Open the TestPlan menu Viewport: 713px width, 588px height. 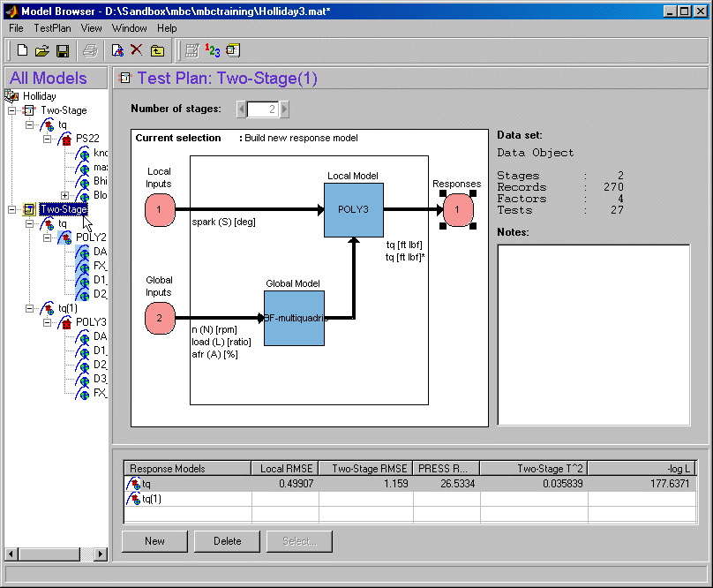[x=52, y=28]
